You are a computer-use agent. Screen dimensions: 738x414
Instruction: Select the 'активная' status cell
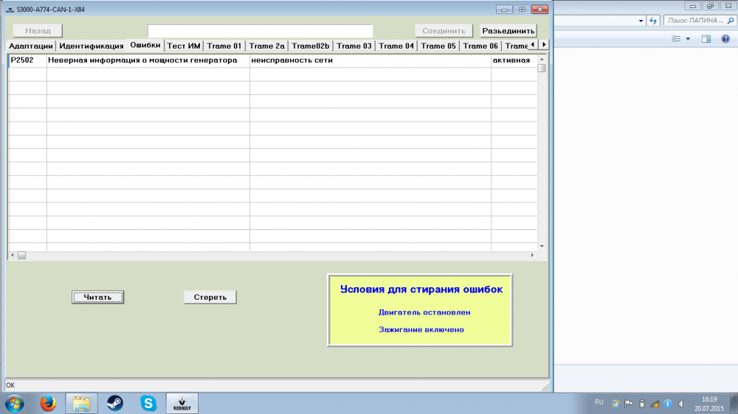tap(514, 60)
